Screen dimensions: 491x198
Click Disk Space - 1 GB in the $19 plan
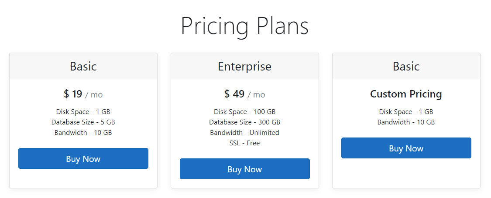click(83, 111)
